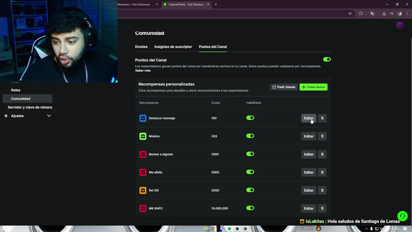Click the 10.000.000 cost value
This screenshot has width=412, height=232.
(x=220, y=208)
